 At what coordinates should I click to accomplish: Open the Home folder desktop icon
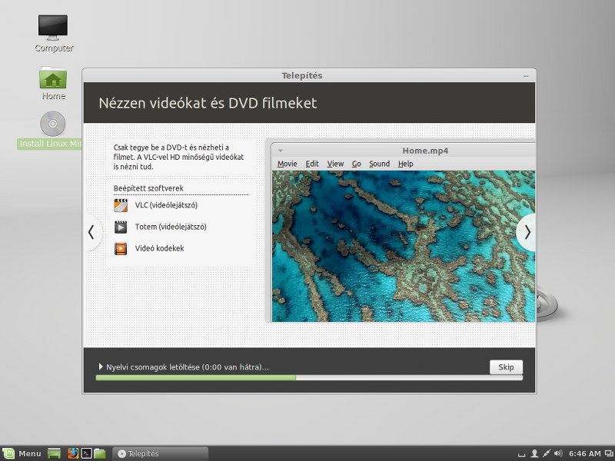point(53,78)
